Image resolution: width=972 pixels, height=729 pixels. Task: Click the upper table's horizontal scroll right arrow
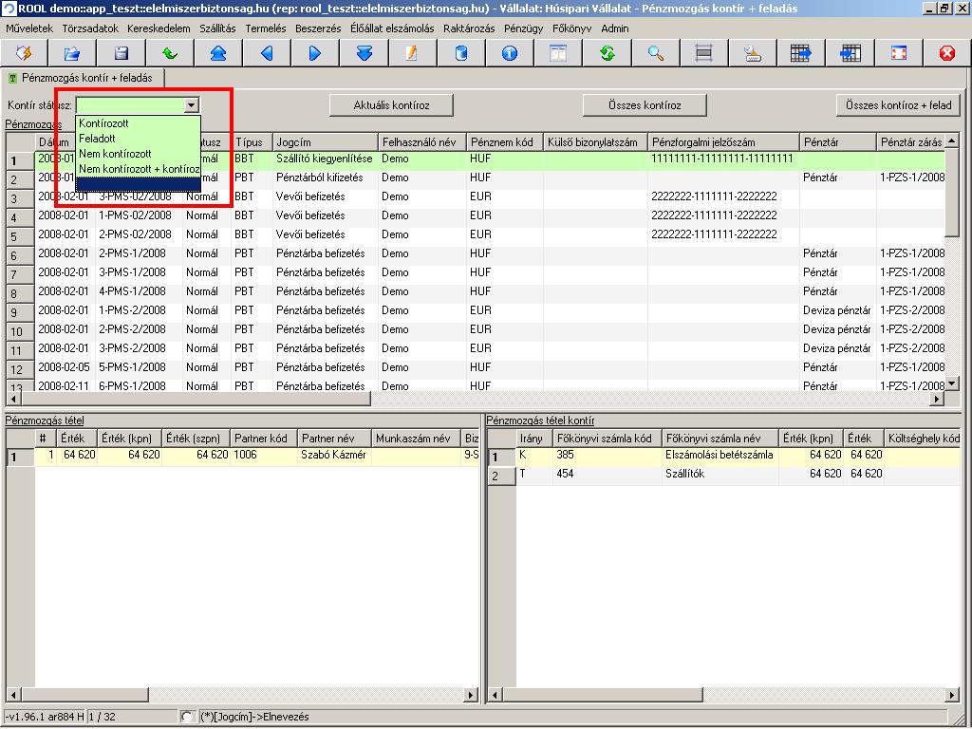pyautogui.click(x=937, y=400)
